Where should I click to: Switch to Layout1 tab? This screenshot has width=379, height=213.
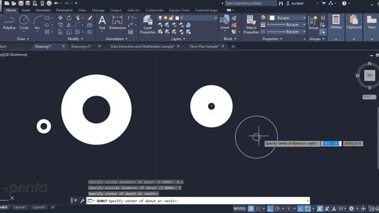click(x=20, y=207)
